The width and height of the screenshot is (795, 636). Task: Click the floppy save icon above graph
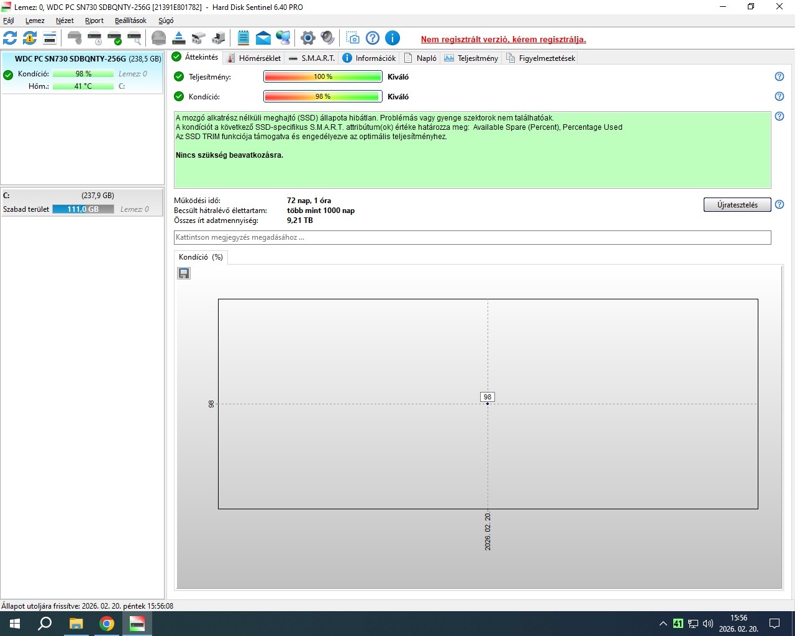[x=184, y=273]
